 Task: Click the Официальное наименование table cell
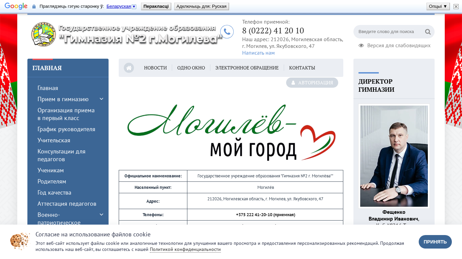coord(153,176)
